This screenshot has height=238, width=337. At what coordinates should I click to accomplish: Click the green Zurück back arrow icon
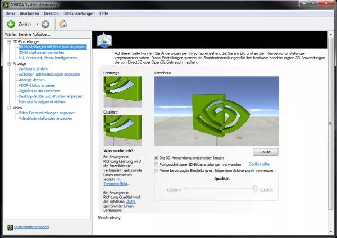click(x=11, y=24)
